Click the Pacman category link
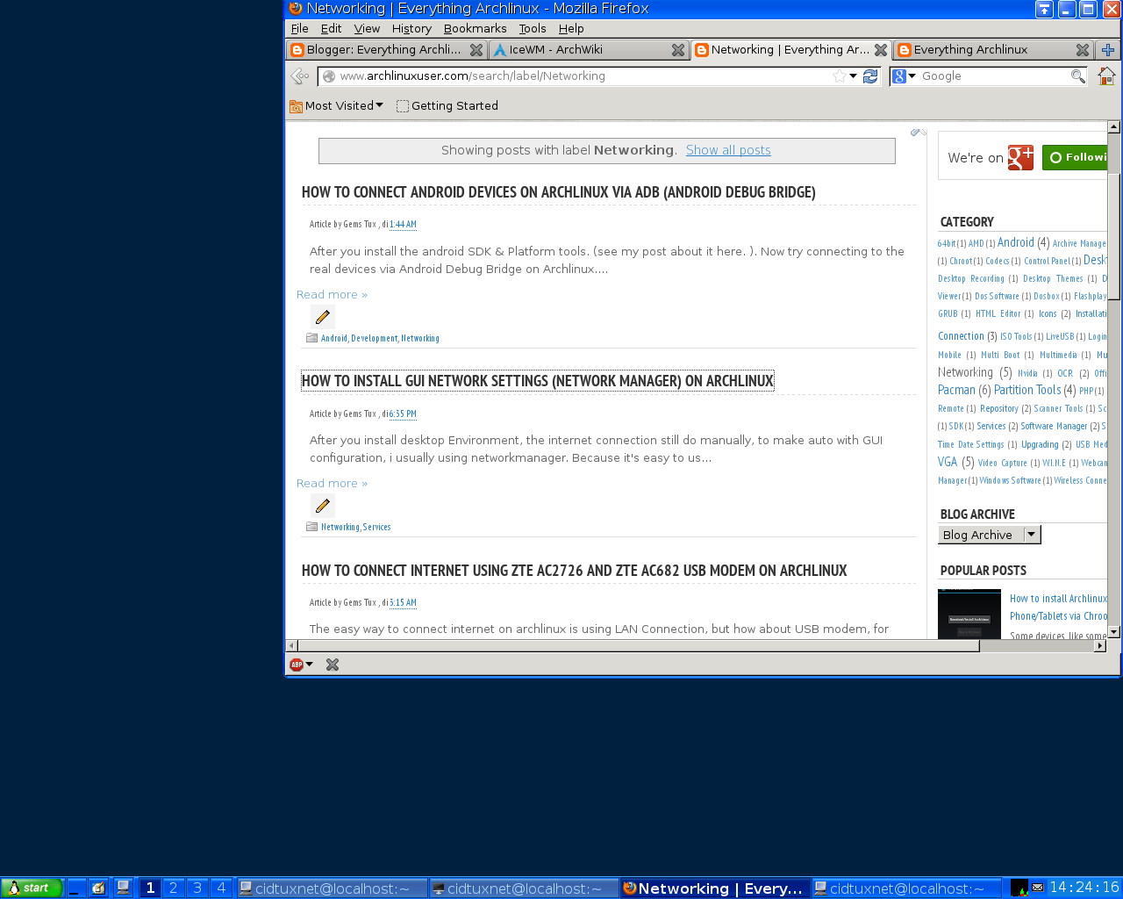This screenshot has width=1123, height=899. click(956, 390)
